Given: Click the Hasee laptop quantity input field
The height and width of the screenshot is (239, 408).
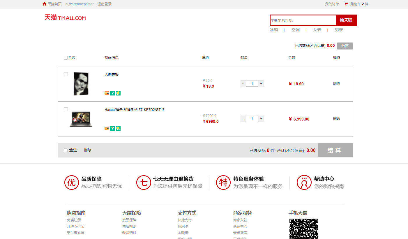Looking at the screenshot, I should click(252, 119).
